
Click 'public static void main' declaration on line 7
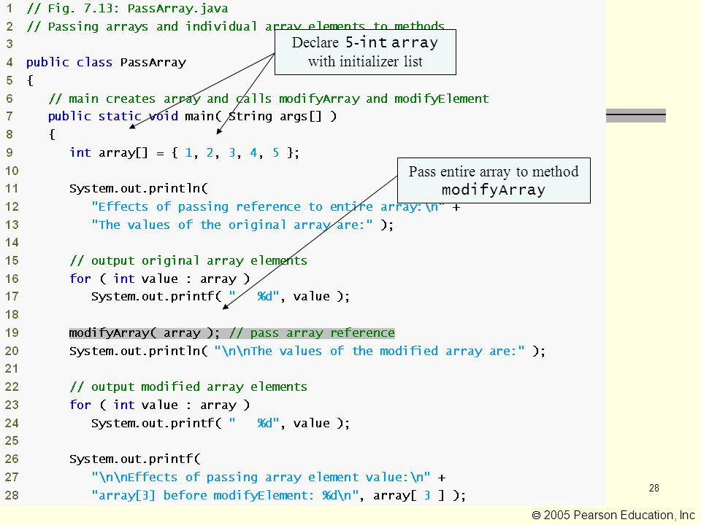point(192,116)
